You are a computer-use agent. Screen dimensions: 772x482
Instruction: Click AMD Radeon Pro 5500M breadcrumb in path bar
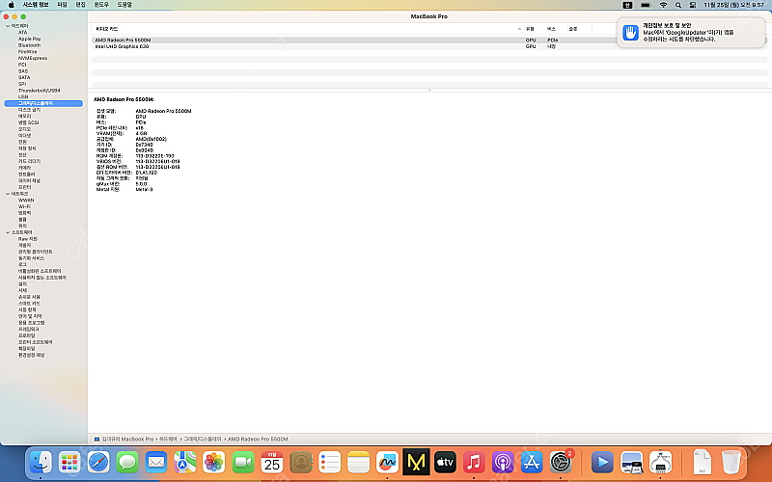[x=258, y=440]
